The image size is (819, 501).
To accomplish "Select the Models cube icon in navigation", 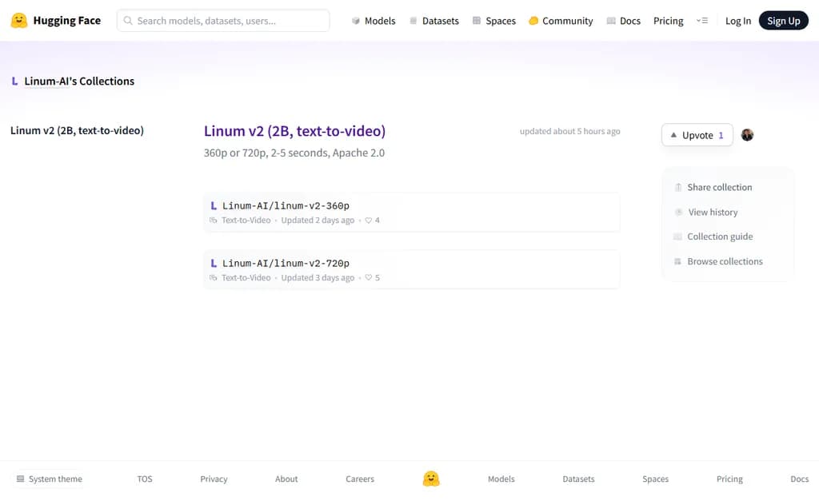I will coord(354,20).
